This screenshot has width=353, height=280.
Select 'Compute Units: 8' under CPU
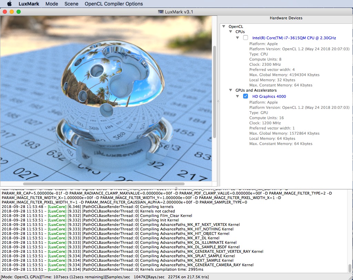[265, 59]
